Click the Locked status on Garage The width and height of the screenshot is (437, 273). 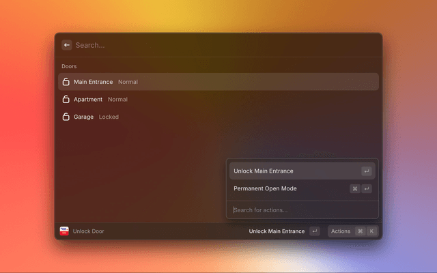pyautogui.click(x=109, y=117)
